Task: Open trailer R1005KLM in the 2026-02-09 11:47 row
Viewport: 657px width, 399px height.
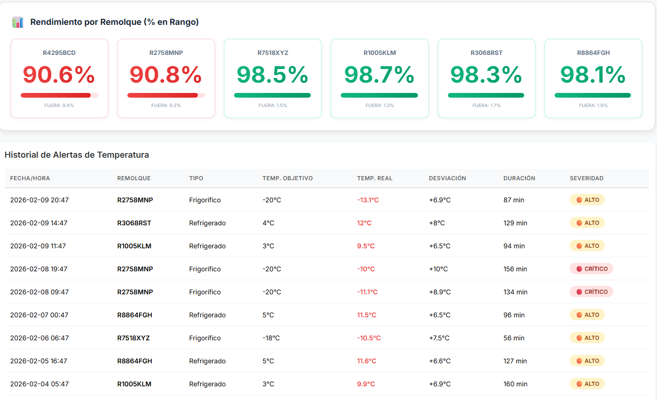Action: (x=134, y=246)
